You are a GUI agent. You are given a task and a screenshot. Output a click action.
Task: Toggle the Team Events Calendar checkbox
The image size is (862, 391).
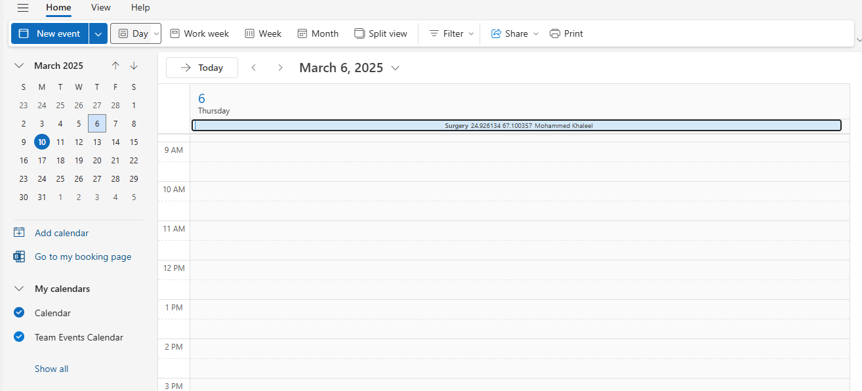pos(19,337)
